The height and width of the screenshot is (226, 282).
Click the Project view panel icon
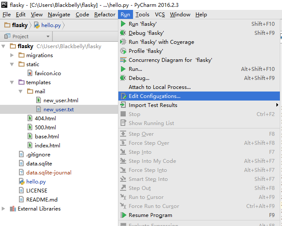tap(7, 36)
